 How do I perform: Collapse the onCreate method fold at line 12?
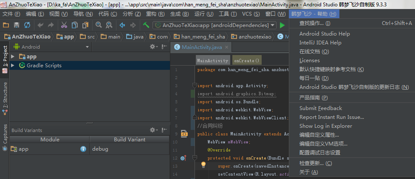(195, 158)
